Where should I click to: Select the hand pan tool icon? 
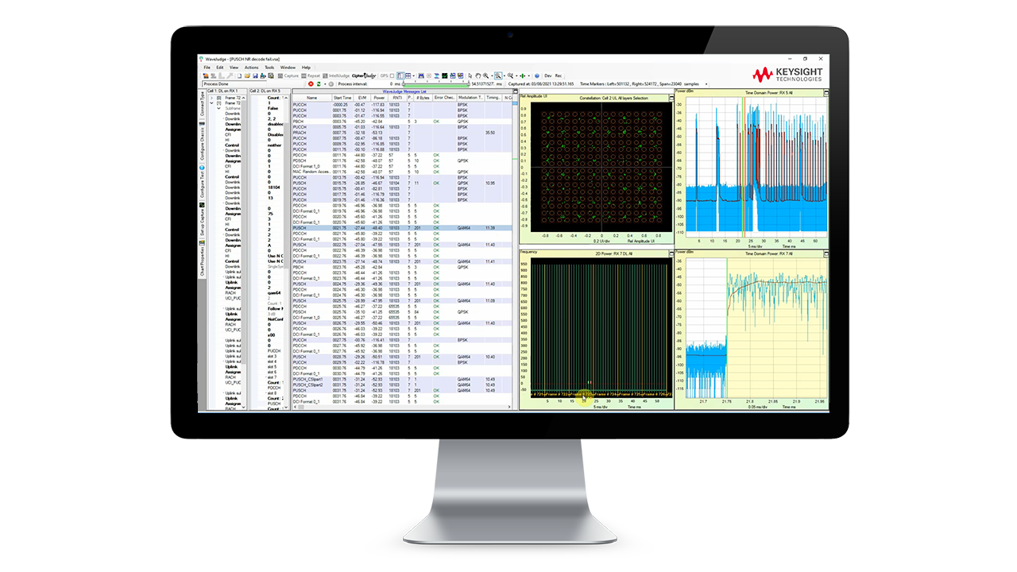tap(478, 76)
